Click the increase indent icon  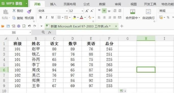[120, 11]
